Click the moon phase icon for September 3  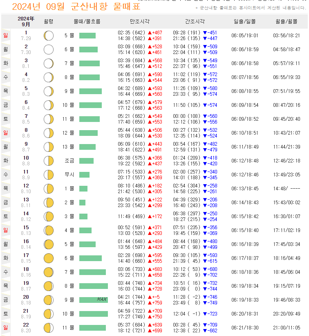49,63
